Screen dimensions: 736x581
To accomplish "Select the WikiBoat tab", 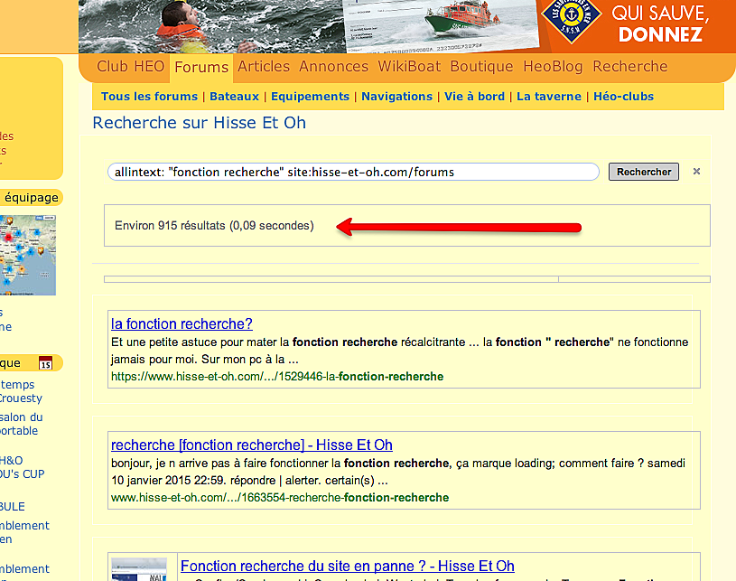I will (409, 67).
